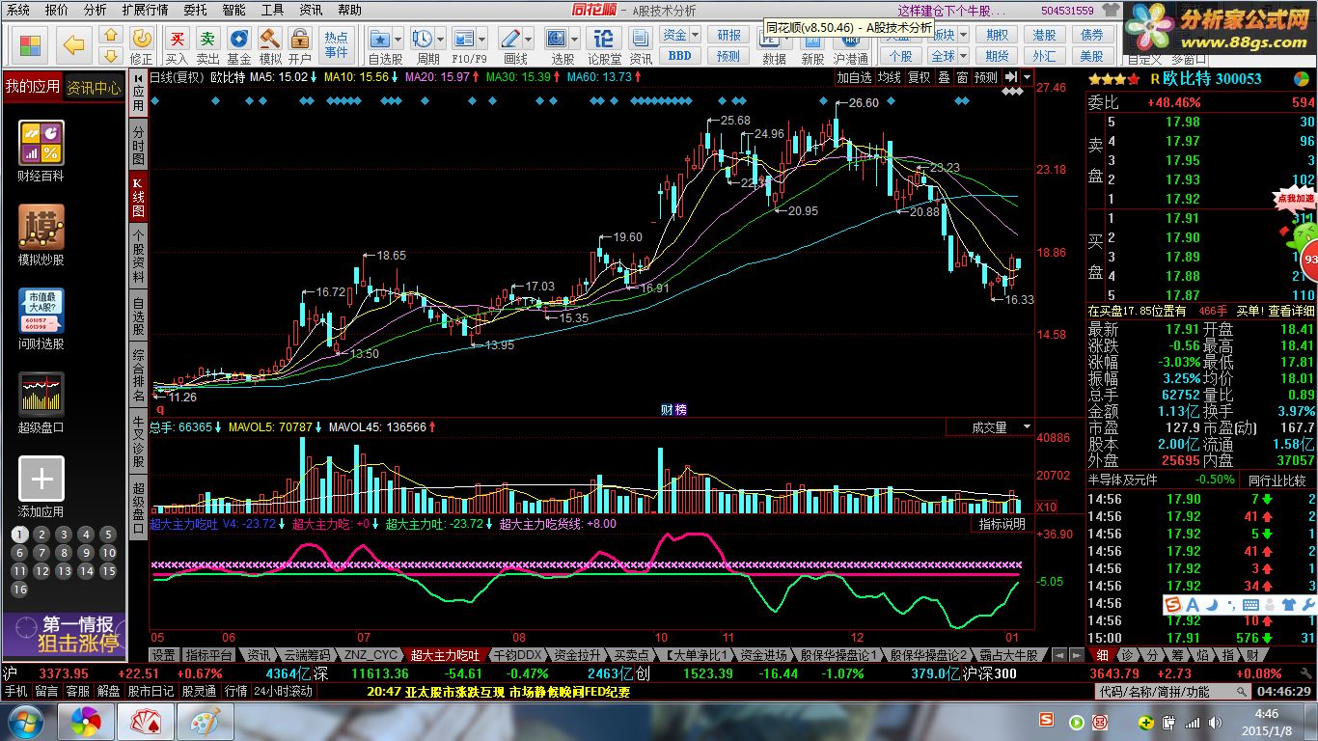The height and width of the screenshot is (741, 1318).
Task: Open the 智能 menu
Action: (x=233, y=10)
